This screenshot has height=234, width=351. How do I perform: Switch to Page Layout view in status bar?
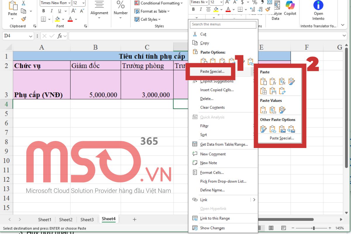[x=271, y=228]
